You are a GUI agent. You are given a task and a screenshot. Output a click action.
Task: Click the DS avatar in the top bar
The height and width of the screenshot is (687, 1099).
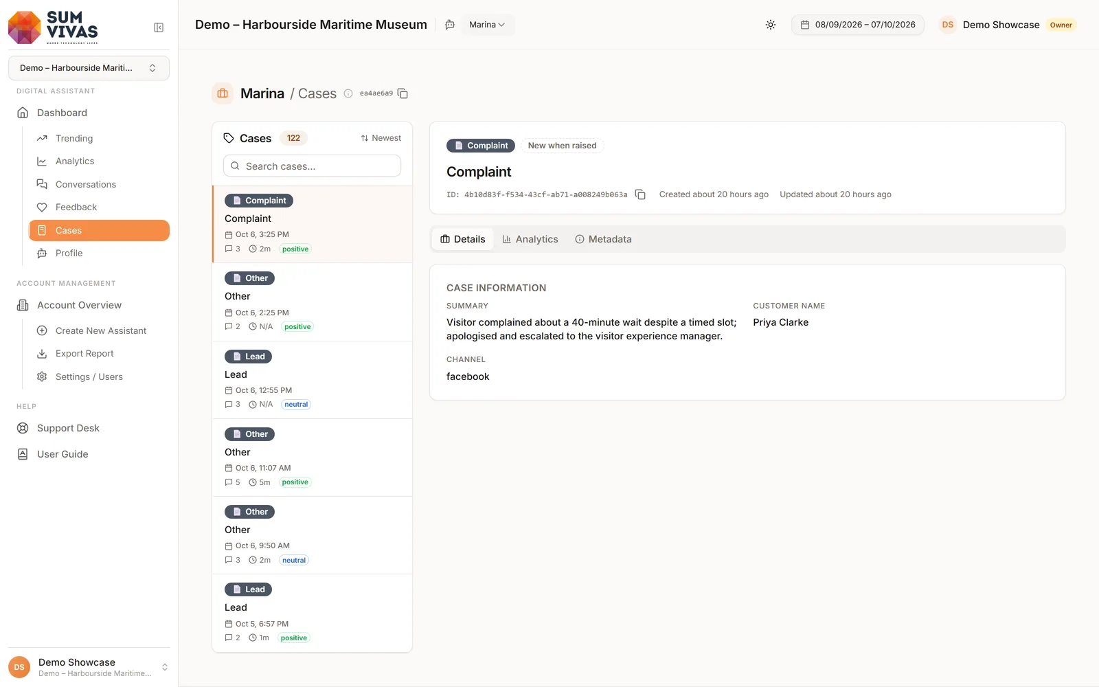click(948, 25)
